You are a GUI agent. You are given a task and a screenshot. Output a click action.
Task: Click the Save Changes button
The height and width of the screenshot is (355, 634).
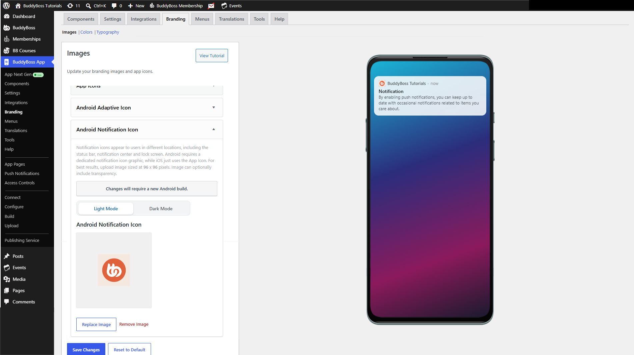(x=86, y=349)
